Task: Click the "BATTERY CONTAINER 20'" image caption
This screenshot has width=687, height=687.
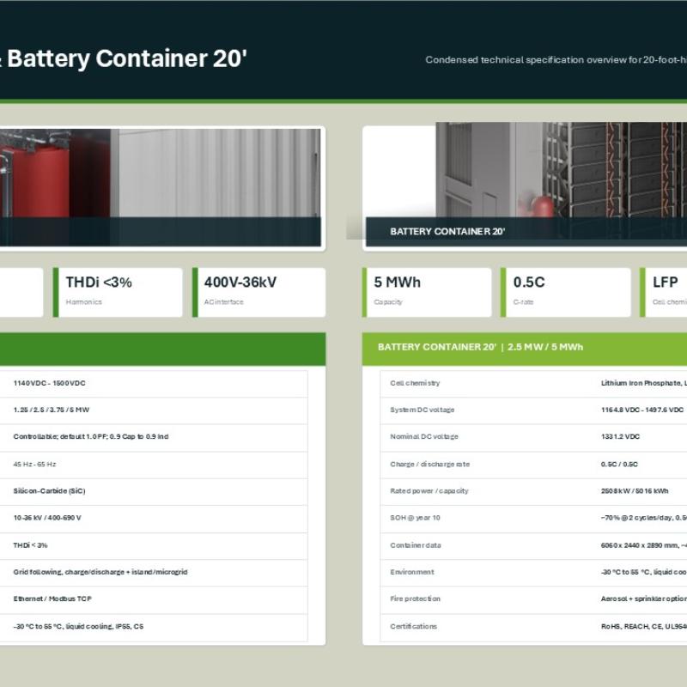Action: 447,231
